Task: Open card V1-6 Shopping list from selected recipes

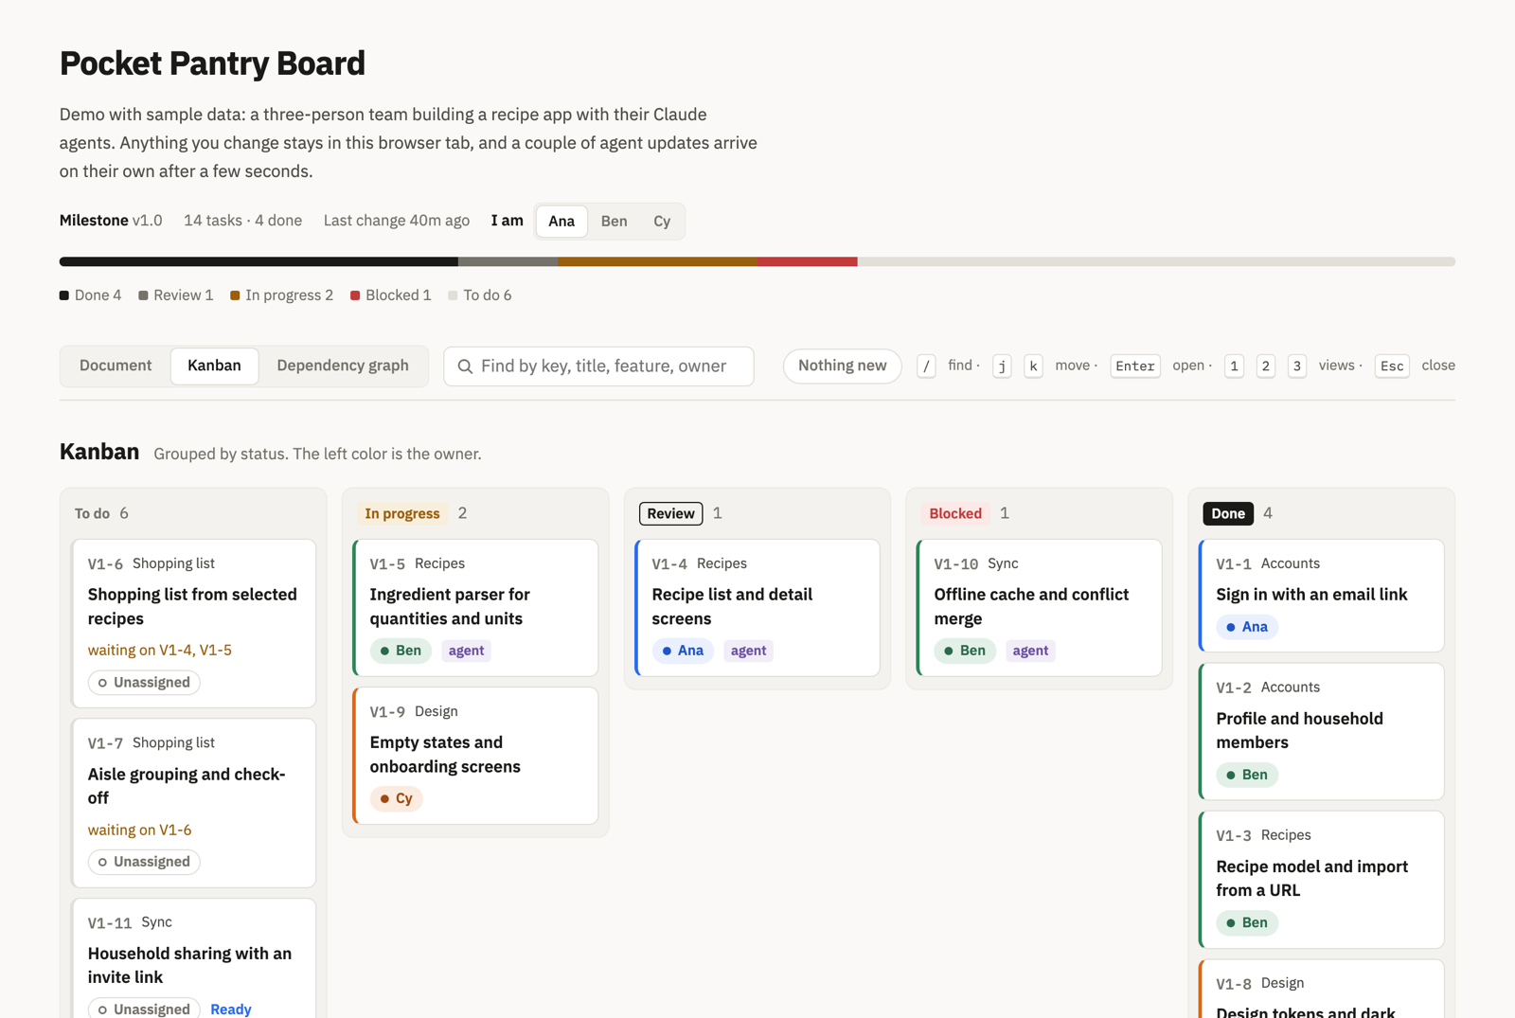Action: coord(194,623)
